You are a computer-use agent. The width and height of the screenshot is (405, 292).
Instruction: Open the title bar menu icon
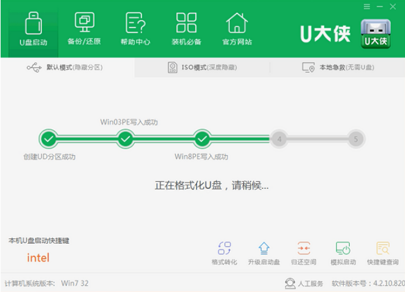(367, 7)
